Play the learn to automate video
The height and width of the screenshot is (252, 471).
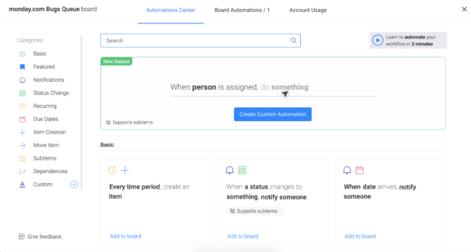pos(377,40)
